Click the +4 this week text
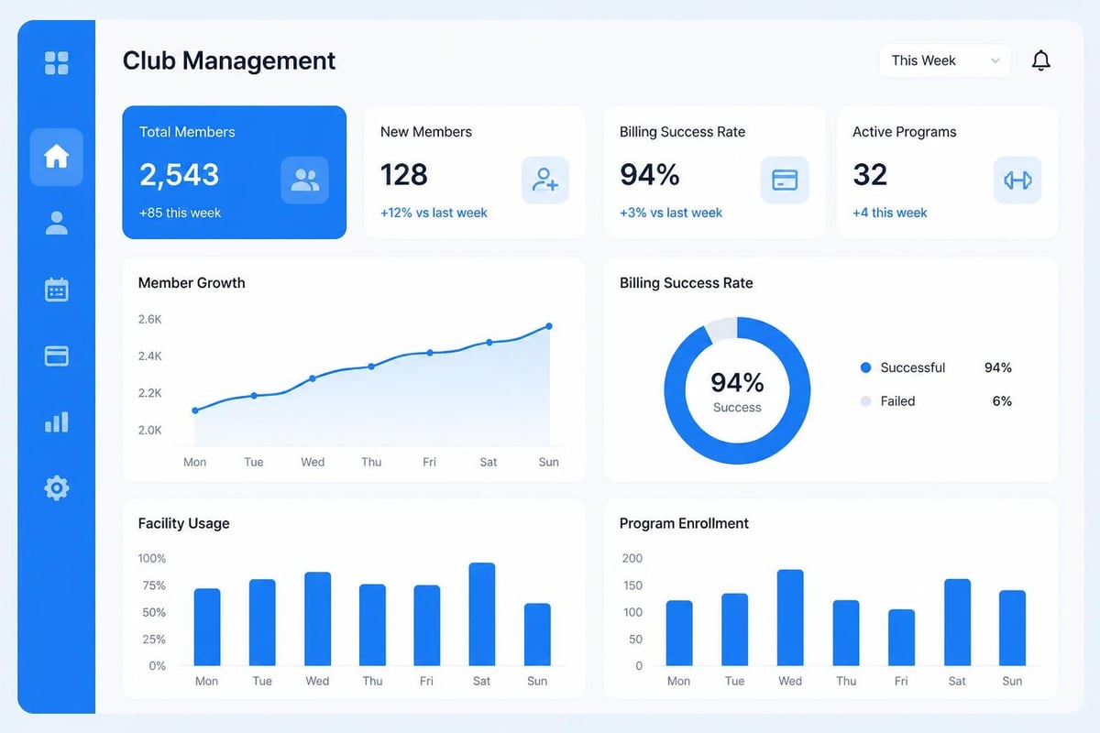This screenshot has height=733, width=1100. tap(889, 213)
